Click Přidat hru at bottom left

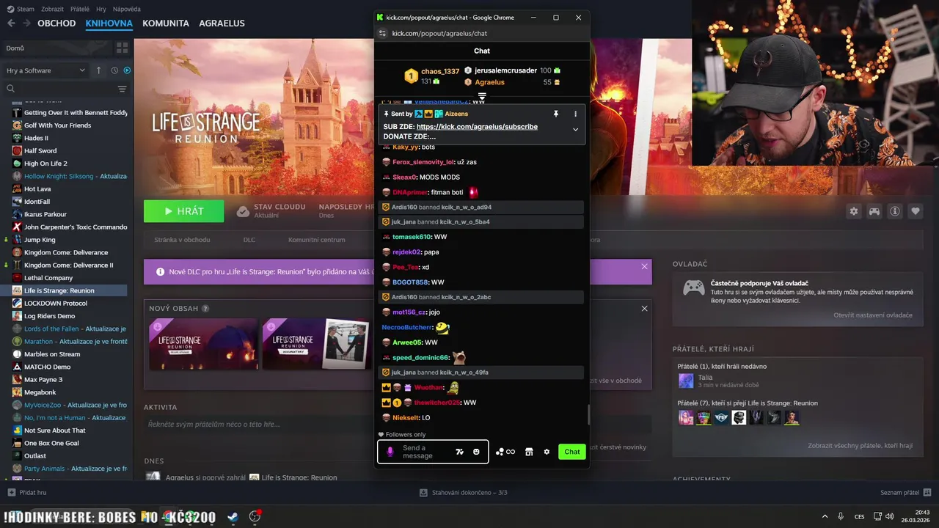27,493
